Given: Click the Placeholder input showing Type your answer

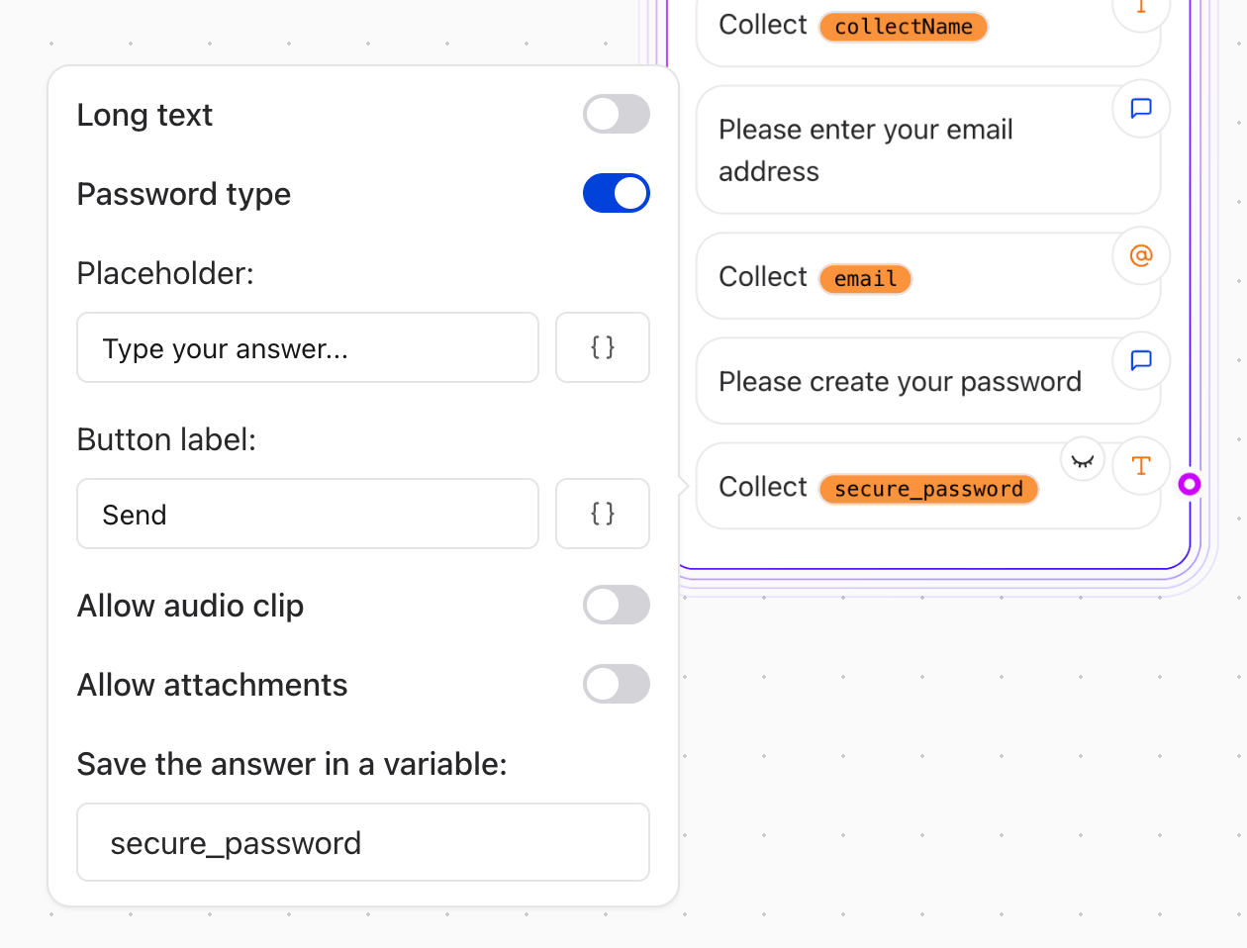Looking at the screenshot, I should (307, 347).
